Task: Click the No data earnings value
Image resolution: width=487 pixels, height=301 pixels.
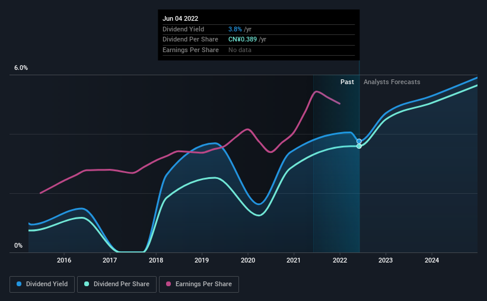Action: [240, 50]
